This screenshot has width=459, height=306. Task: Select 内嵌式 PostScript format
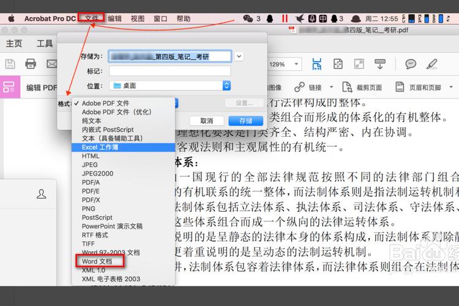(x=123, y=129)
